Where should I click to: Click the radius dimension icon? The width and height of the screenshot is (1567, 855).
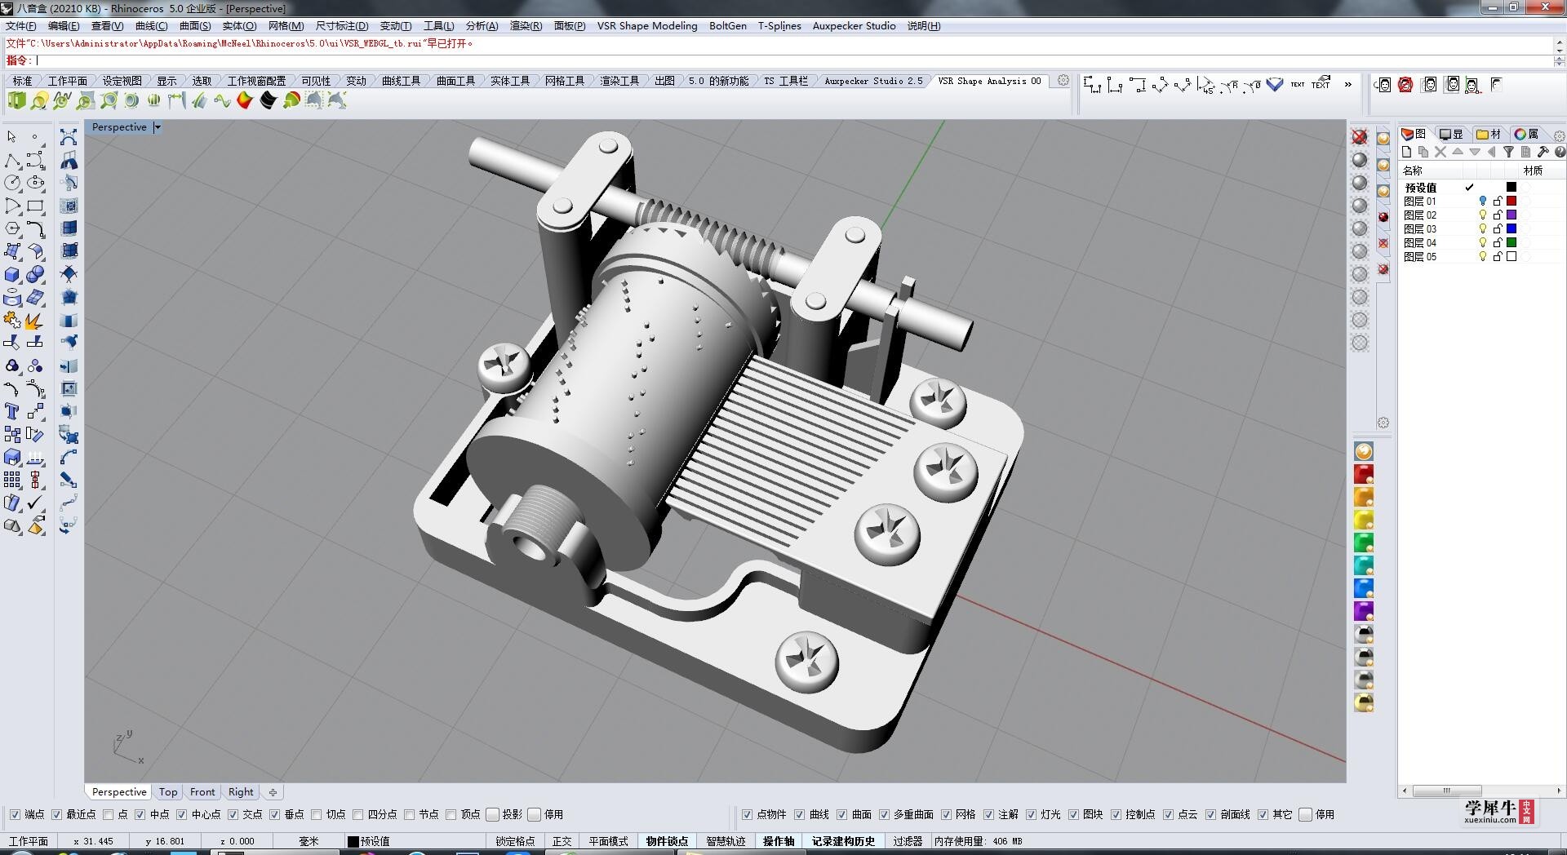pyautogui.click(x=1229, y=84)
